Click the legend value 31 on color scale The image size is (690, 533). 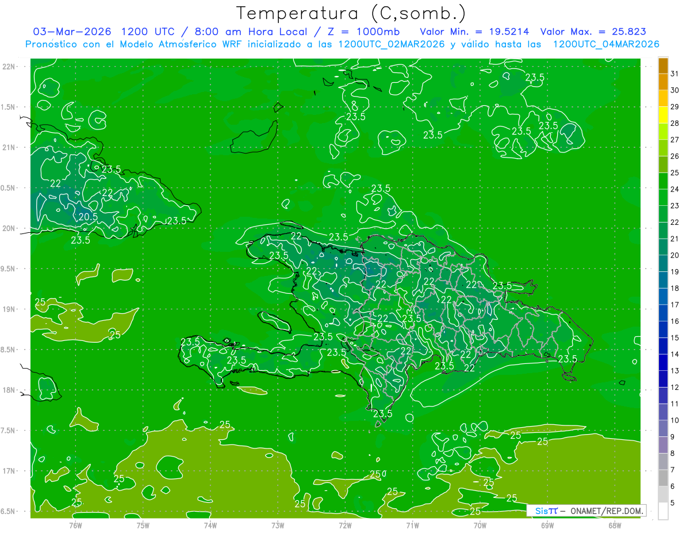click(675, 73)
